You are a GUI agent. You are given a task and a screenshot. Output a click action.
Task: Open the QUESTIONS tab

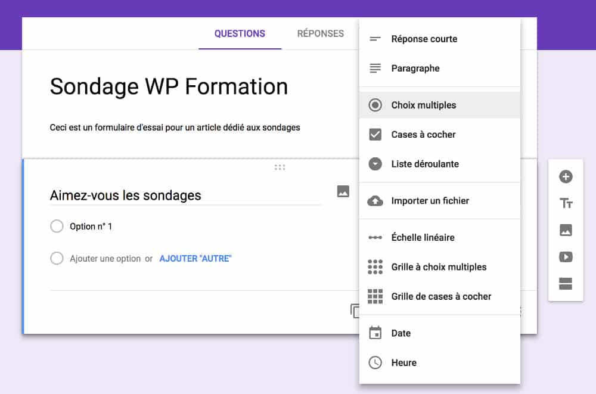[240, 34]
